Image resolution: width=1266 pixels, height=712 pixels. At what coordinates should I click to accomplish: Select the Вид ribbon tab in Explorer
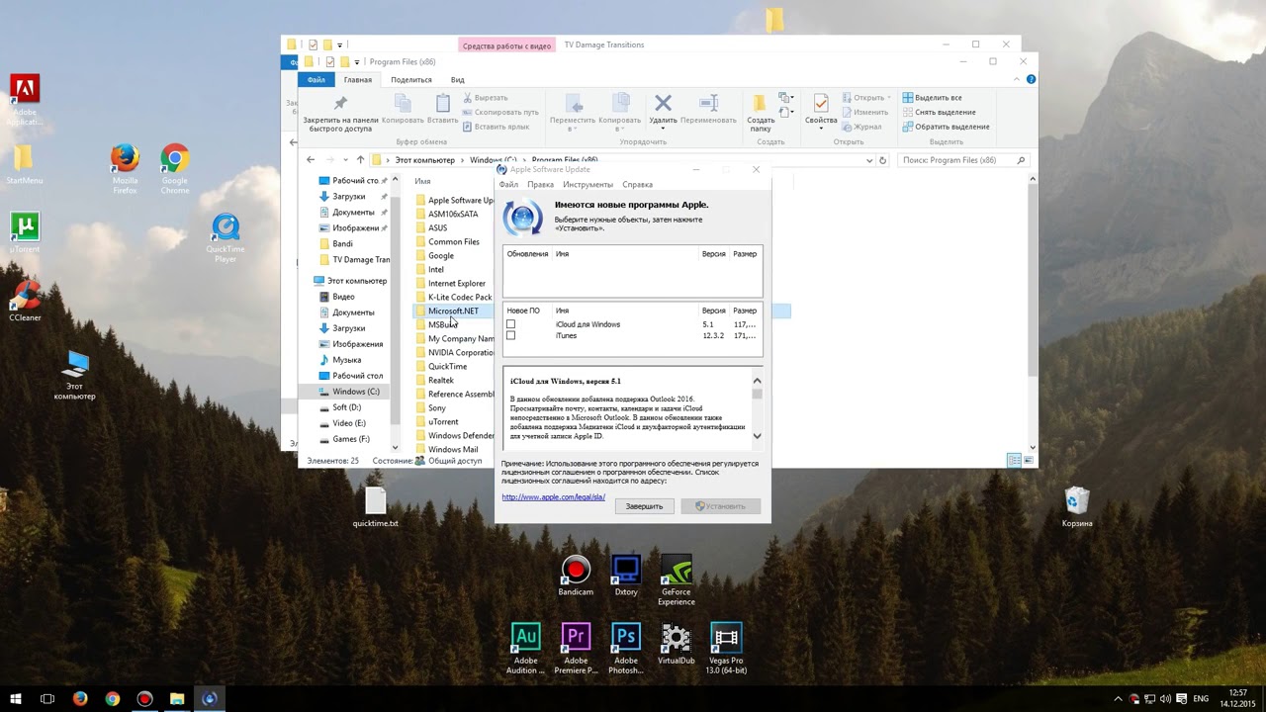(x=457, y=80)
